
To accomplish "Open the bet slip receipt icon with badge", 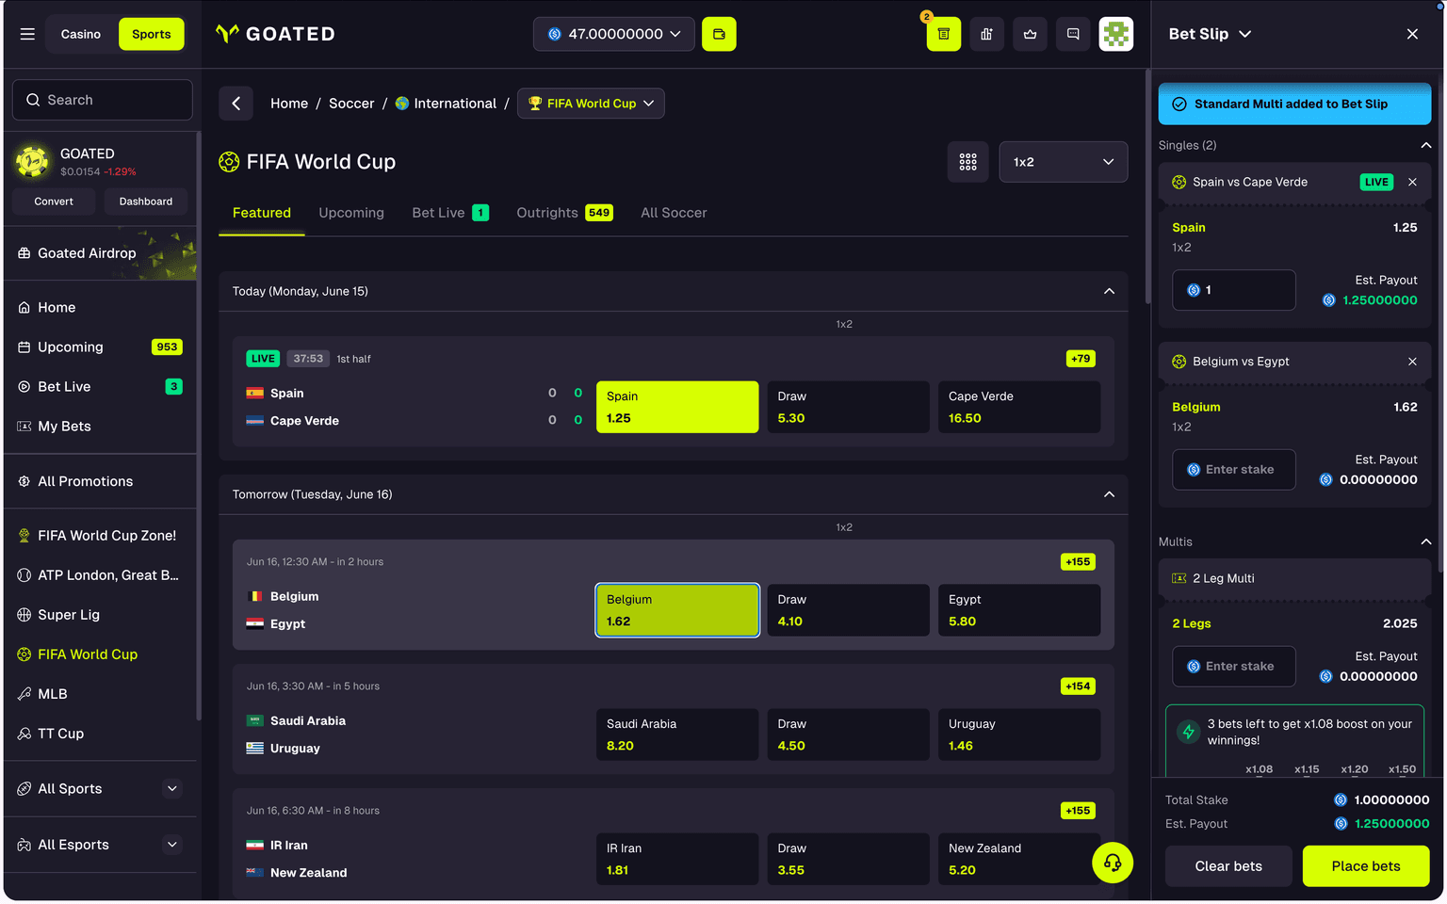I will tap(943, 34).
